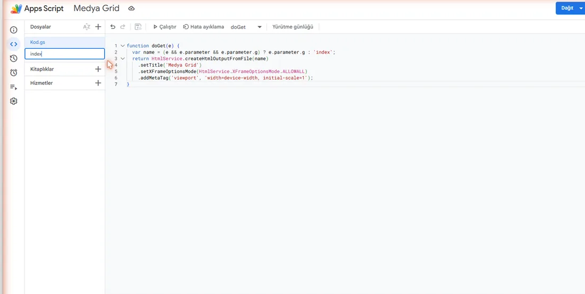Start debugging with Hata ayıklama
The height and width of the screenshot is (294, 585).
pyautogui.click(x=204, y=27)
